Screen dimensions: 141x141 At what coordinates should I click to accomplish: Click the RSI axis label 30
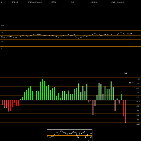[2, 41]
